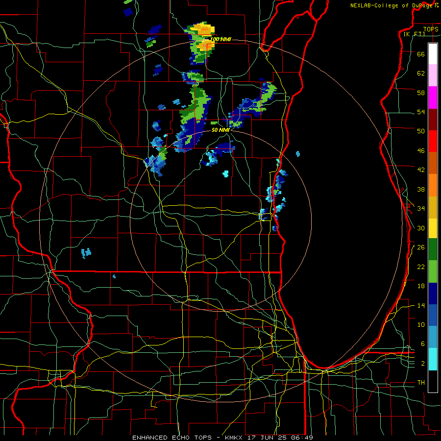Pick the dark orange legend swatch
Image resolution: width=441 pixels, height=441 pixels.
click(x=433, y=163)
